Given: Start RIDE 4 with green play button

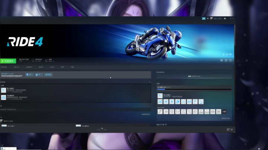Looking at the screenshot, I should click(8, 61).
